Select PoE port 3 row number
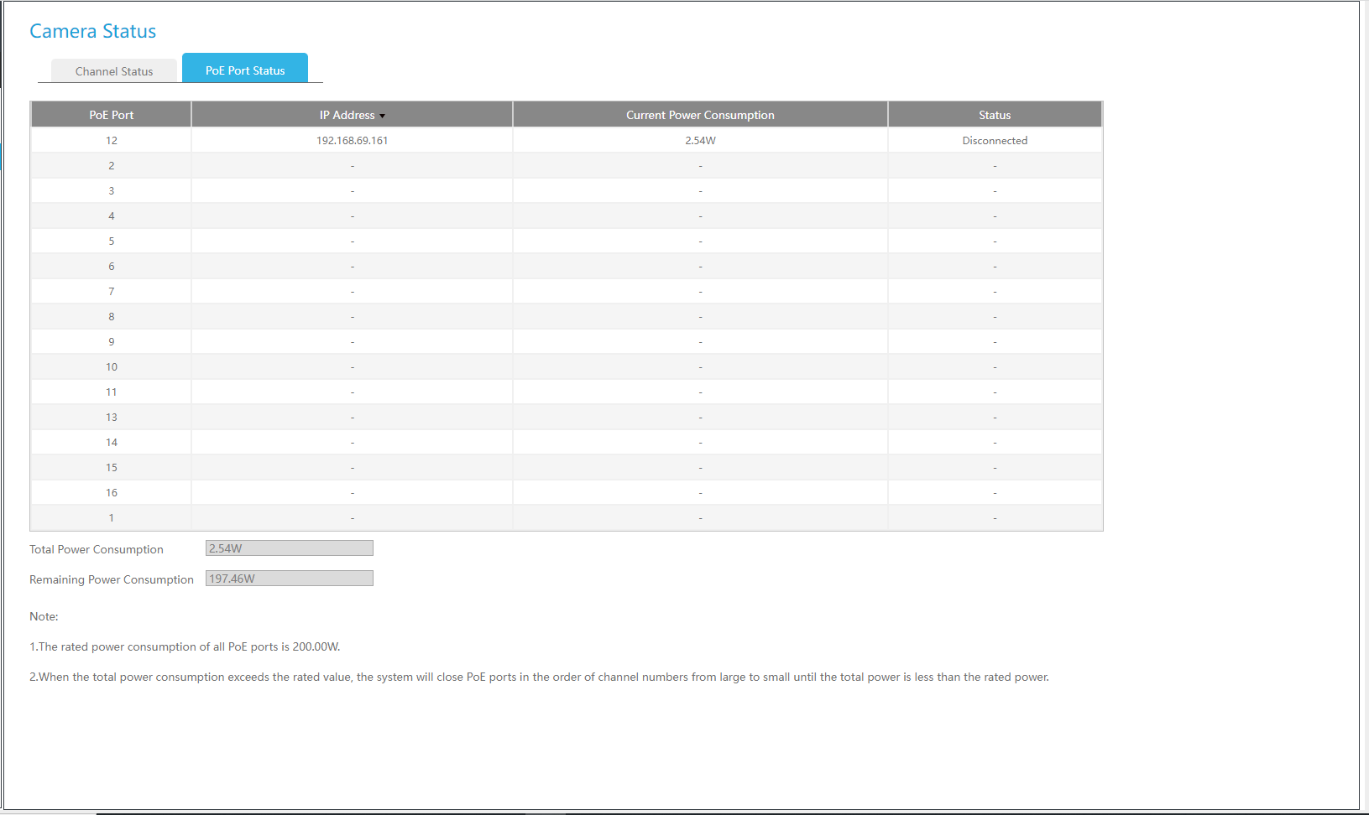The height and width of the screenshot is (815, 1369). [112, 191]
